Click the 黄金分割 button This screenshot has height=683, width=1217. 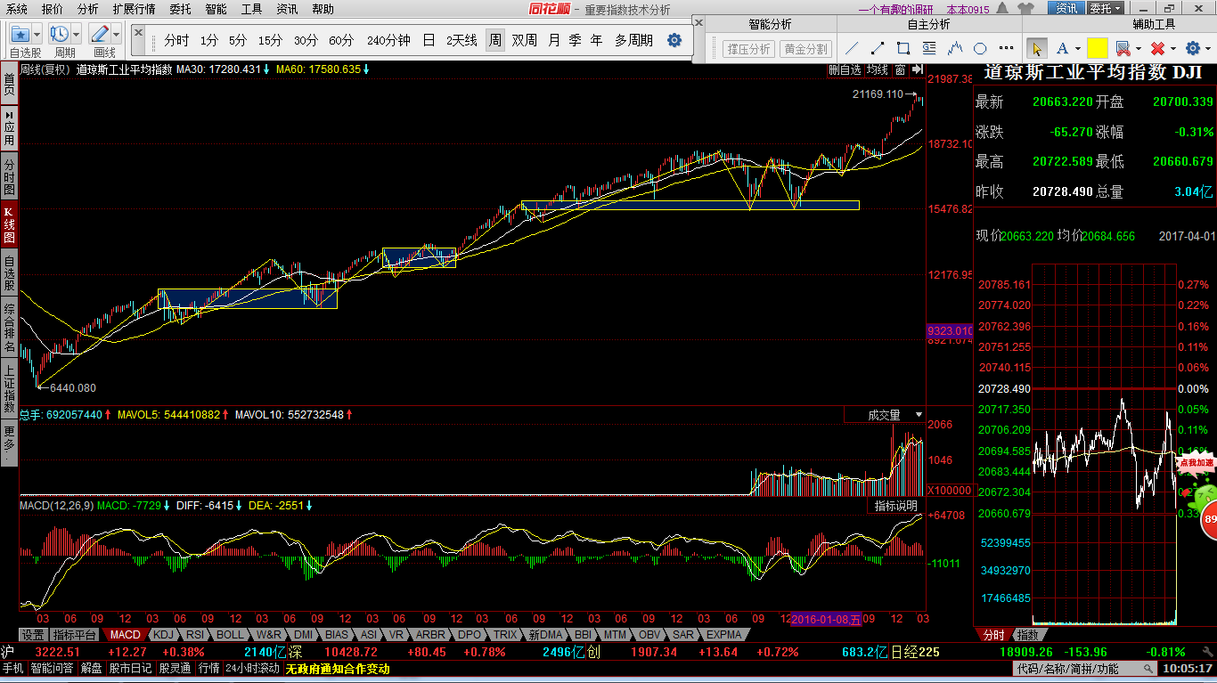(x=805, y=49)
